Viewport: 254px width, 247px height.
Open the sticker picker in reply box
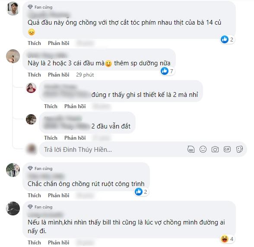(239, 149)
